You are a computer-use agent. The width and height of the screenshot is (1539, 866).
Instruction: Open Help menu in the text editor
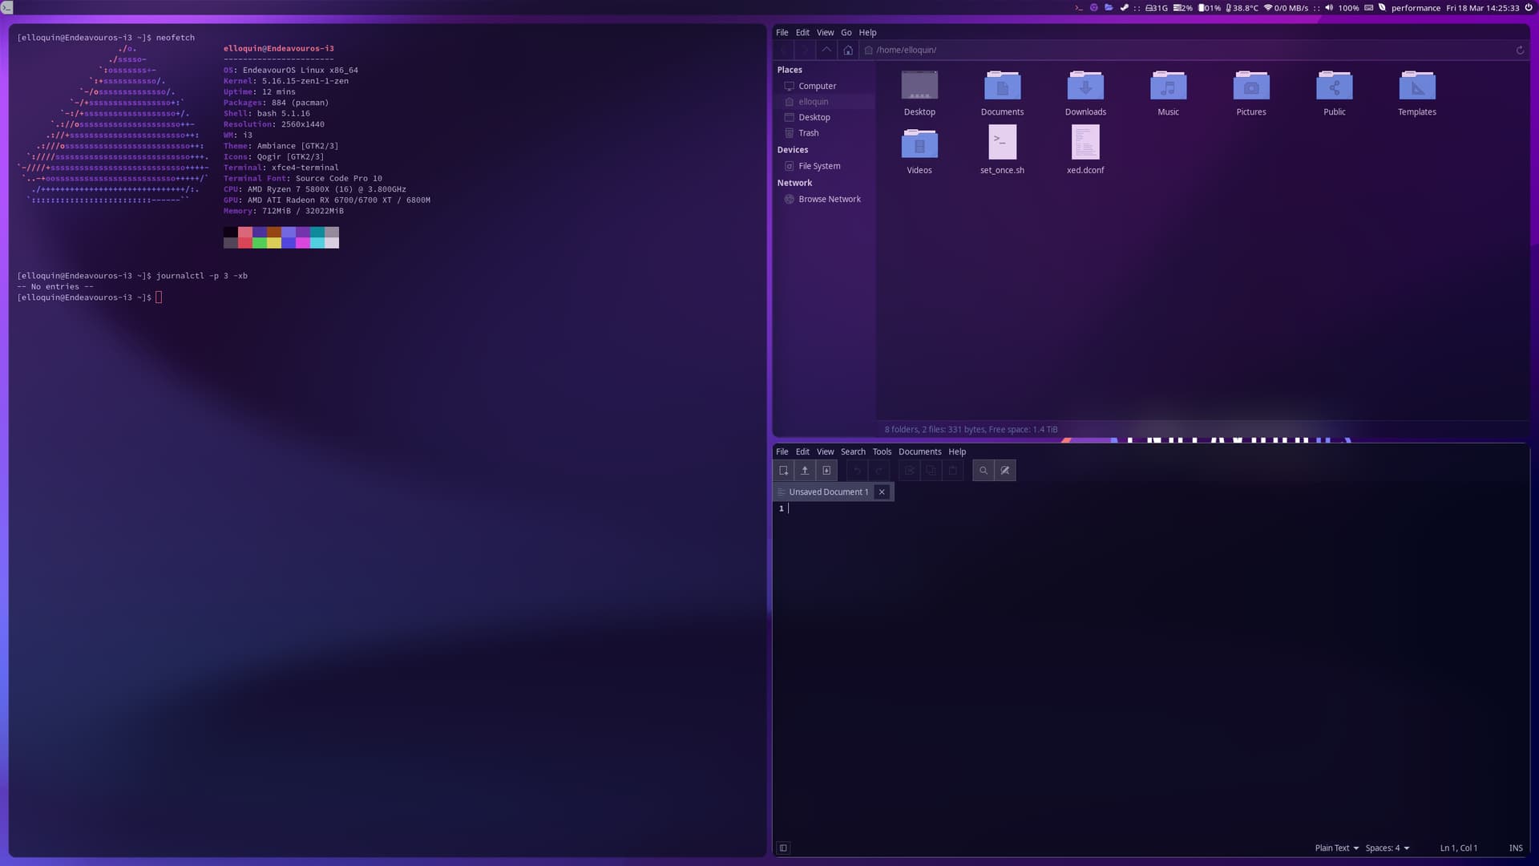[x=957, y=452]
